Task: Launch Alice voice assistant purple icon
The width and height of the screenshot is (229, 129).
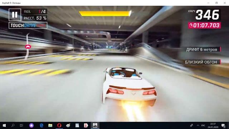Action: (x=31, y=125)
